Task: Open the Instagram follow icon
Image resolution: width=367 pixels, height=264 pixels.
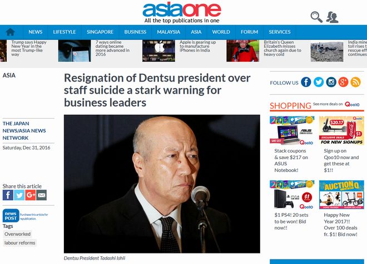Action: pos(331,82)
